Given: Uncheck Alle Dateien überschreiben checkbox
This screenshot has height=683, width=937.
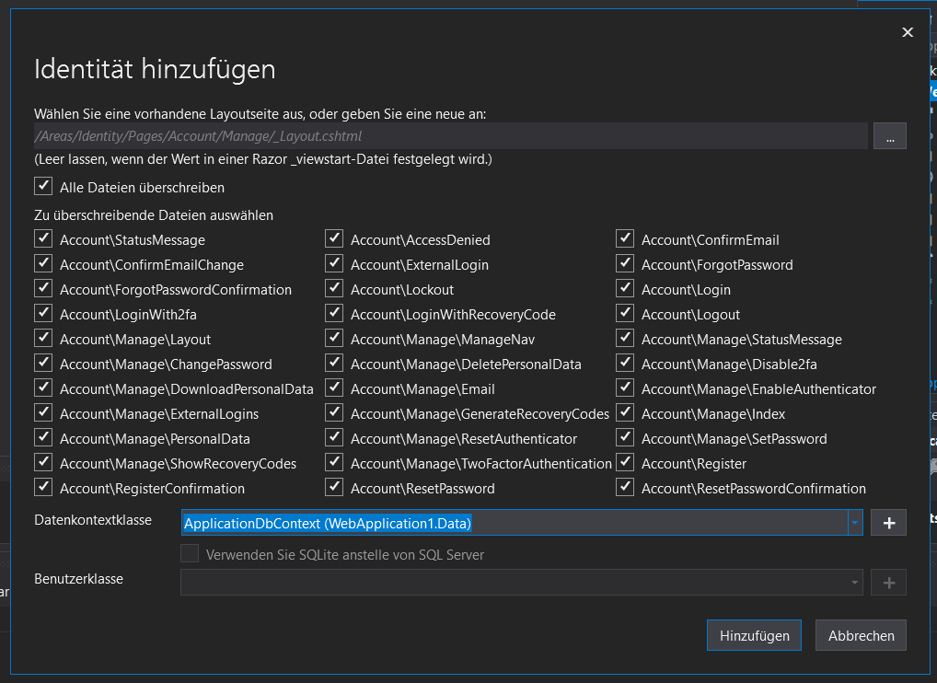Looking at the screenshot, I should [43, 187].
